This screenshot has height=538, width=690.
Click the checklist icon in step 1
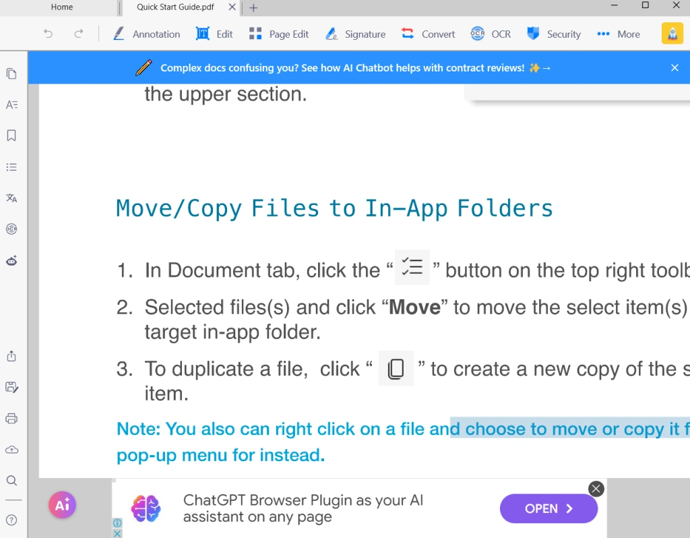[412, 267]
